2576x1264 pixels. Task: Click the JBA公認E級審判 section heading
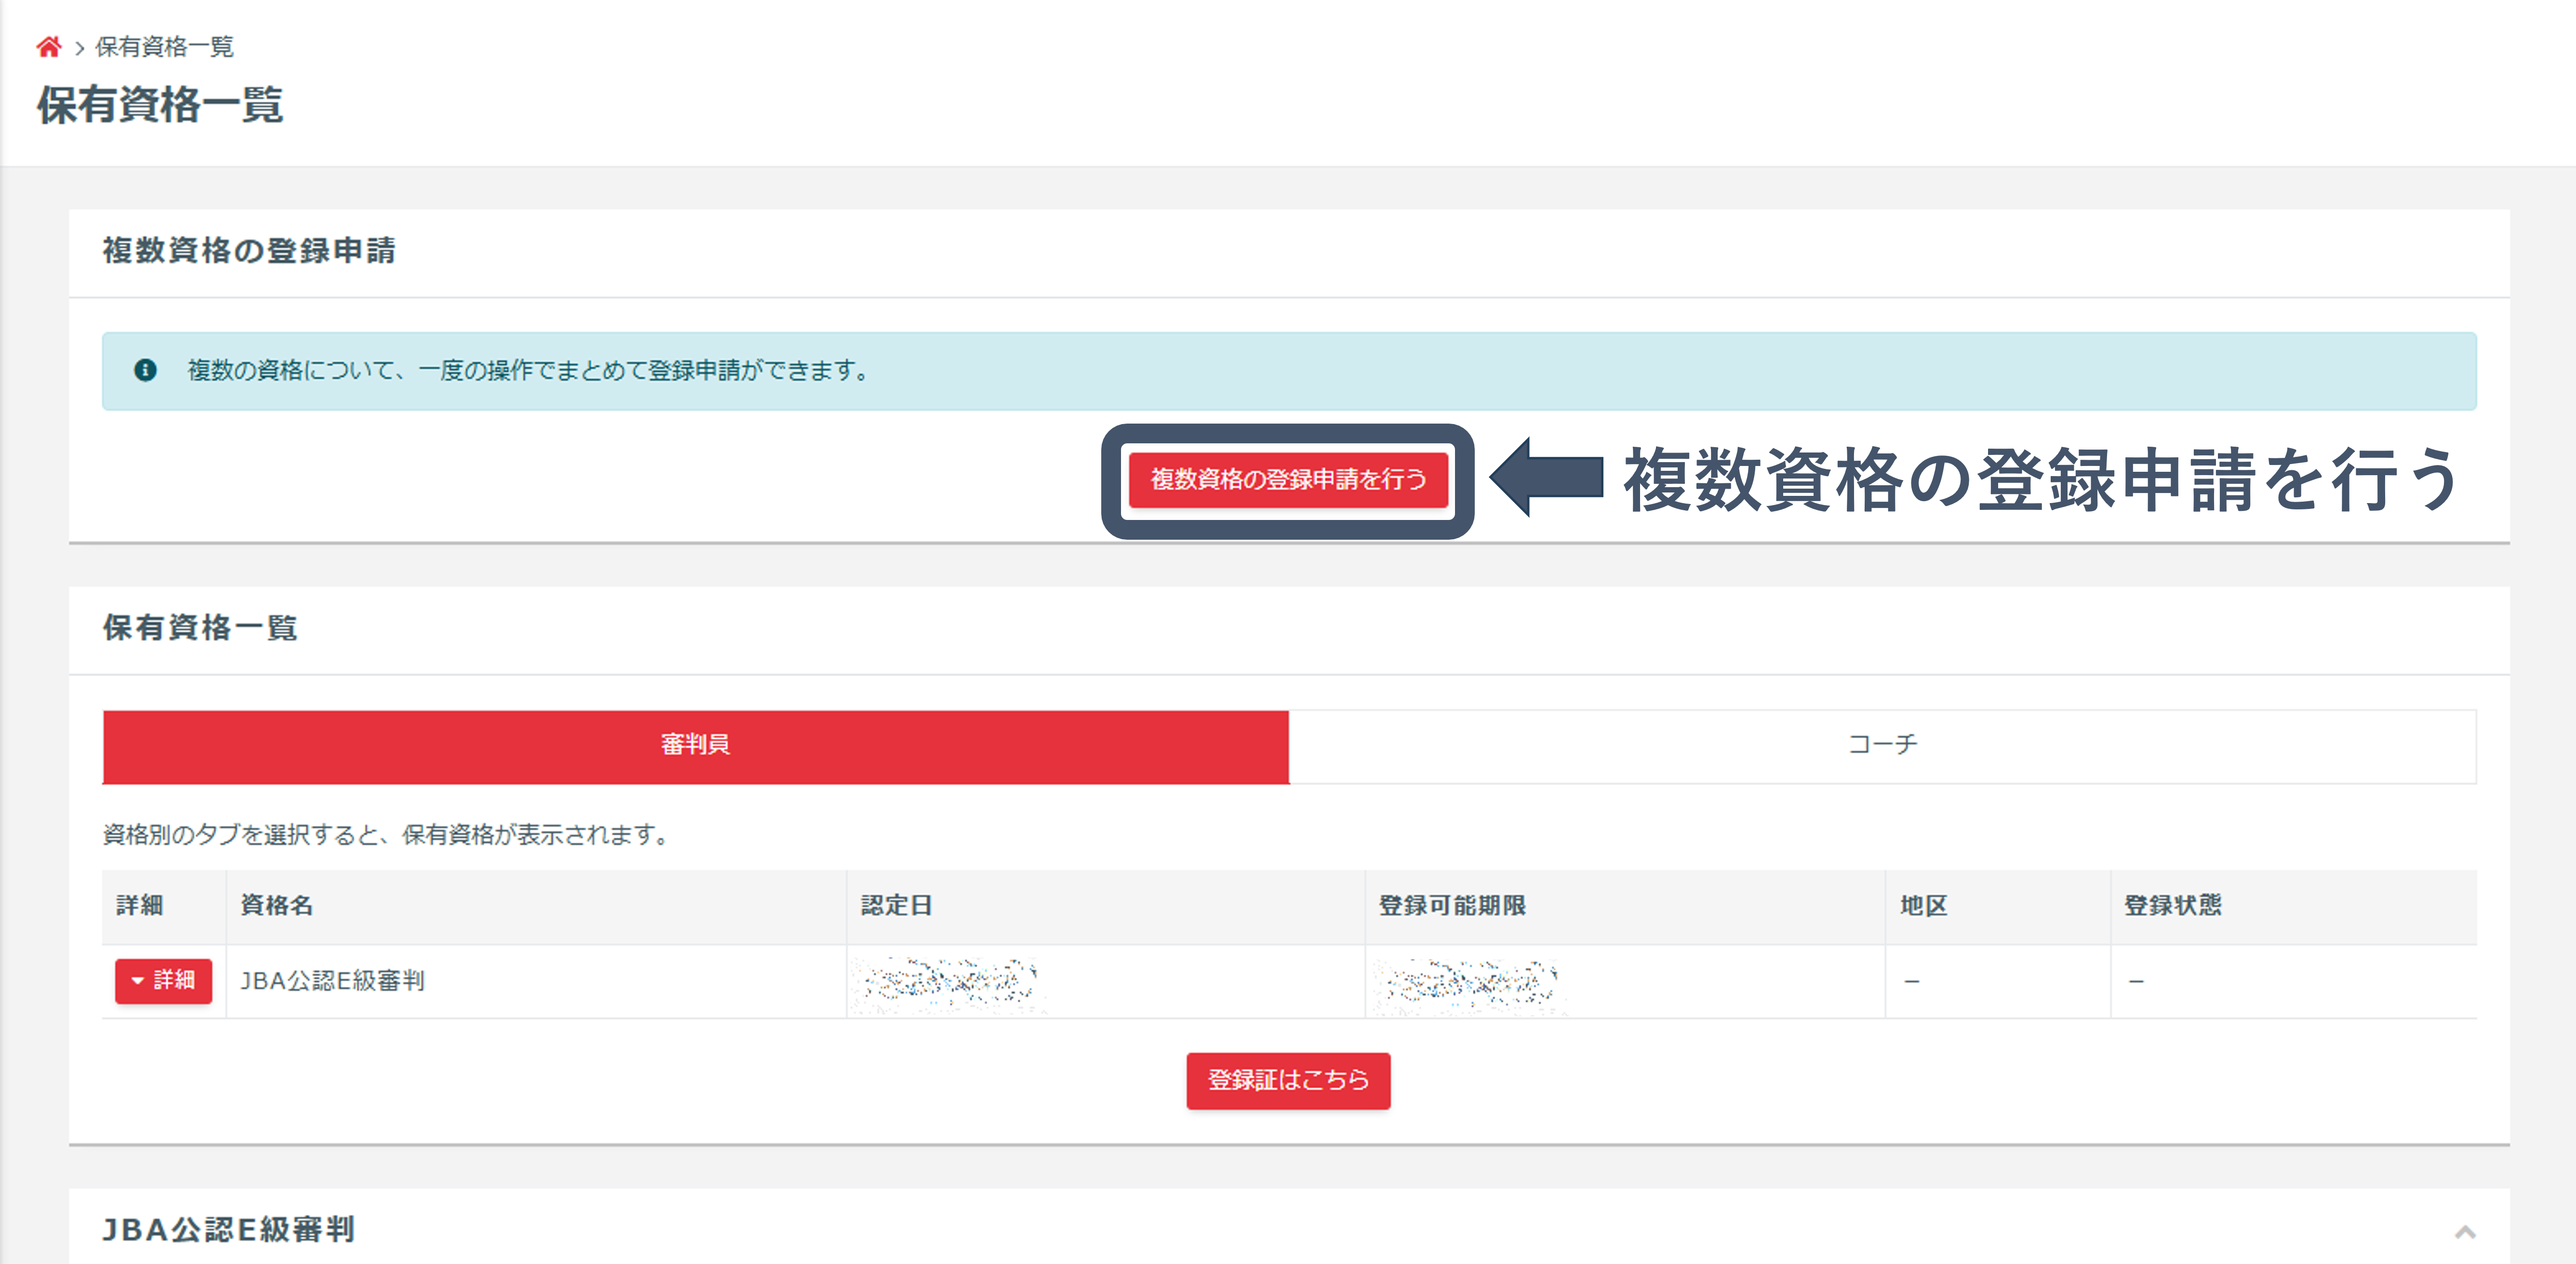click(x=229, y=1230)
